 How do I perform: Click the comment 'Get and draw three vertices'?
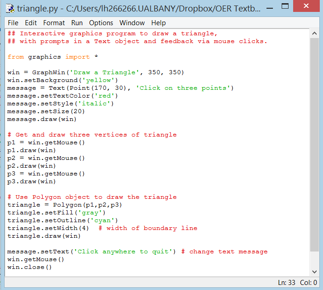pos(92,135)
